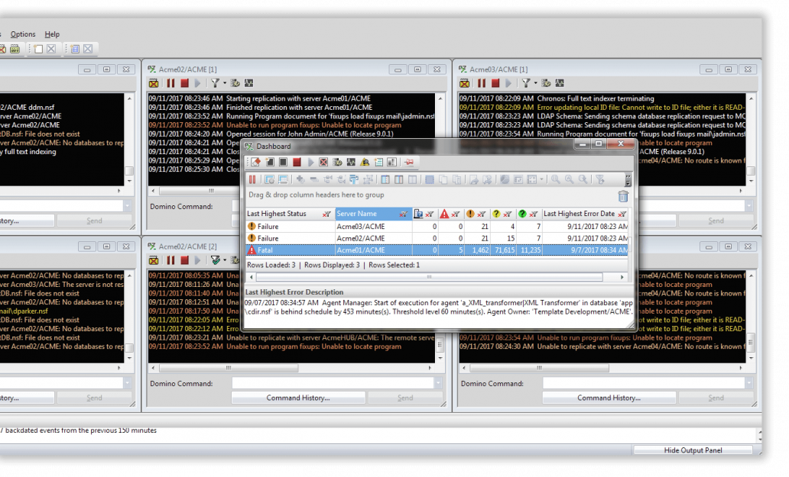Focus Domino Command field in Acme02/ACME [2]
789x477 pixels.
pyautogui.click(x=333, y=383)
